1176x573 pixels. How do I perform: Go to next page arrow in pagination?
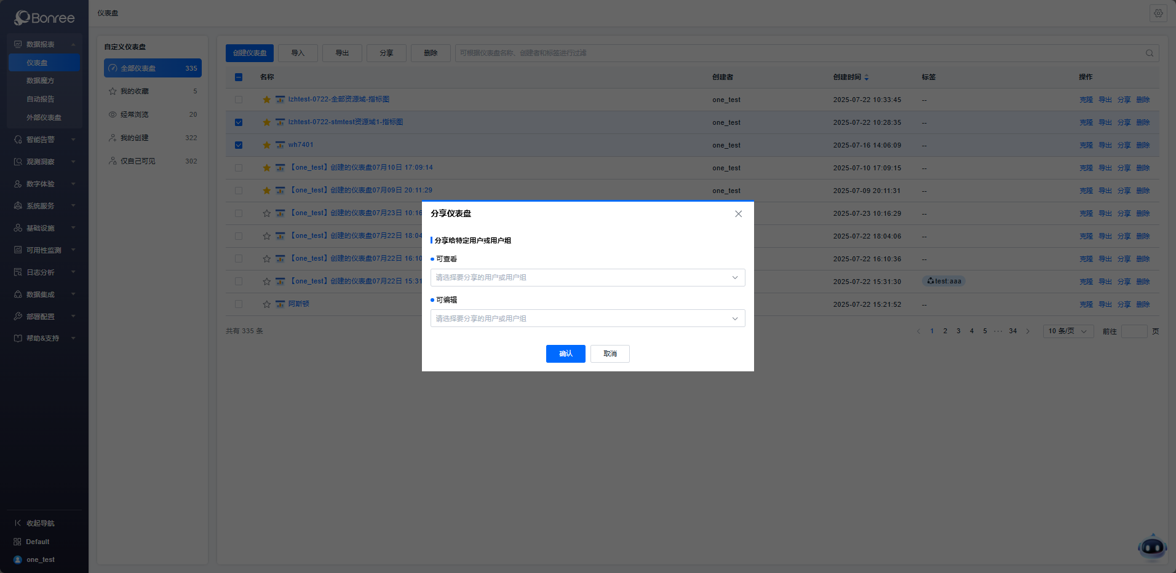1028,331
